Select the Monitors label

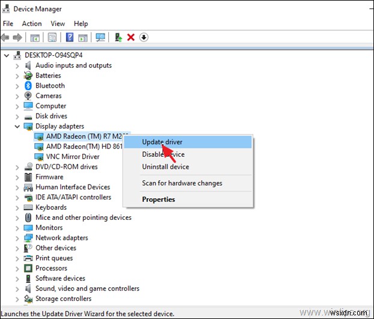(x=49, y=228)
